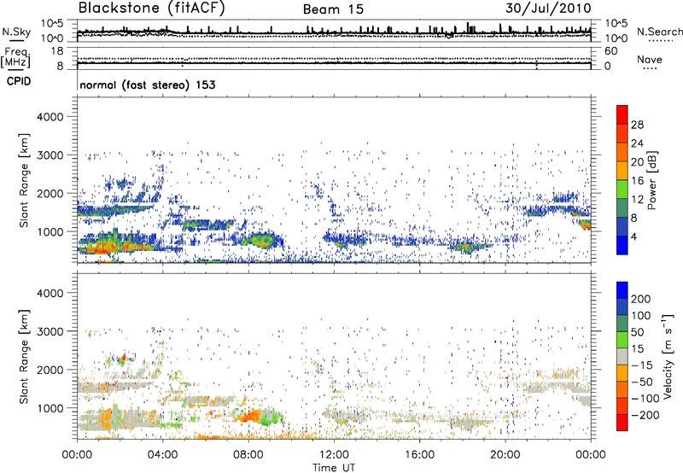This screenshot has height=473, width=683.
Task: Click the 08:00 time tick label
Action: click(x=248, y=455)
